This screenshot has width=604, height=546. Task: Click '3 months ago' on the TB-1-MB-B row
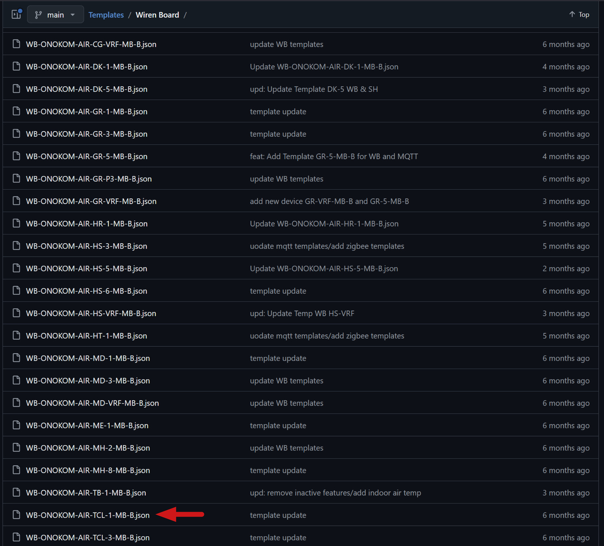(566, 493)
